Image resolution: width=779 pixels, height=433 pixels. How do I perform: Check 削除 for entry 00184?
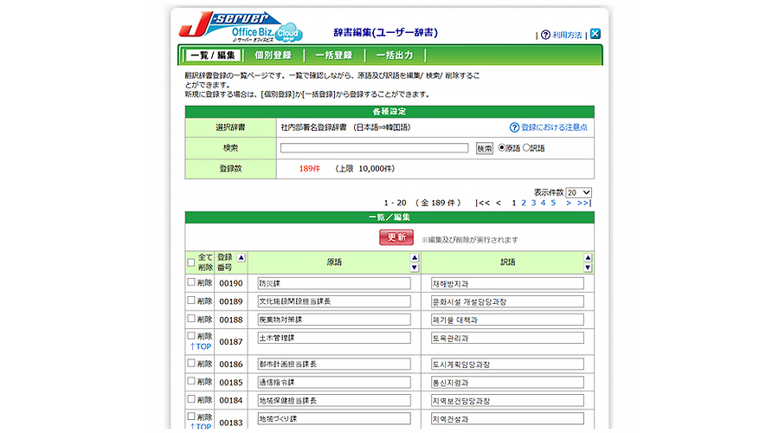coord(191,398)
